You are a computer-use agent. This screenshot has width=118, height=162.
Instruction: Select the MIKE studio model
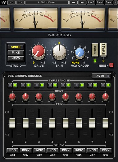[16, 53]
